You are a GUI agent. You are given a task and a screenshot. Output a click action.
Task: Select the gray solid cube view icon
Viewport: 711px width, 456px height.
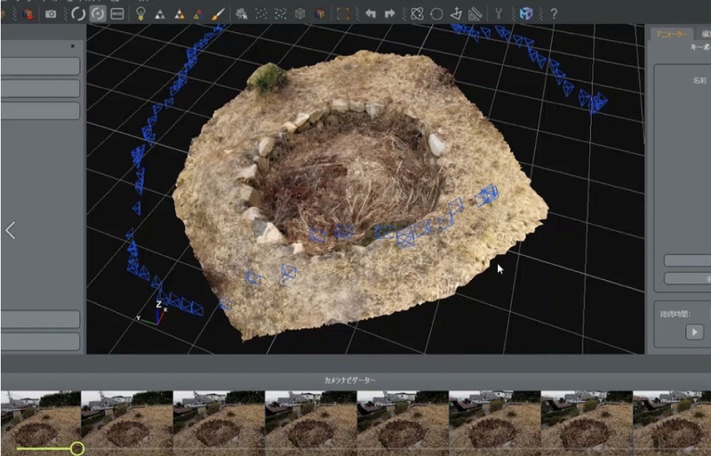click(300, 13)
